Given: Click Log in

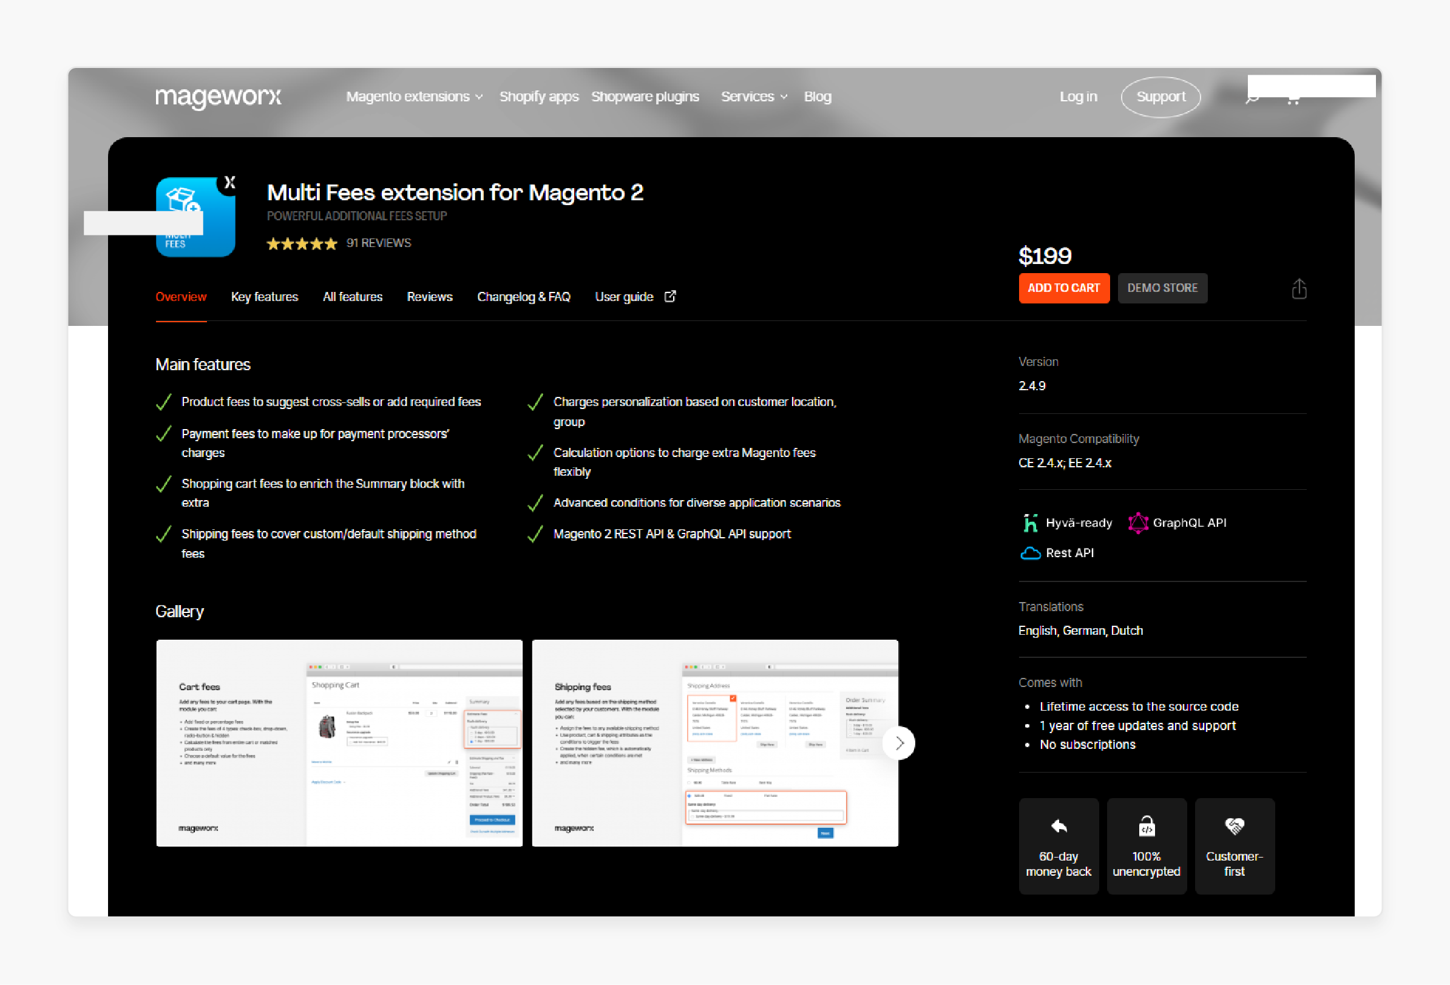Looking at the screenshot, I should tap(1077, 96).
